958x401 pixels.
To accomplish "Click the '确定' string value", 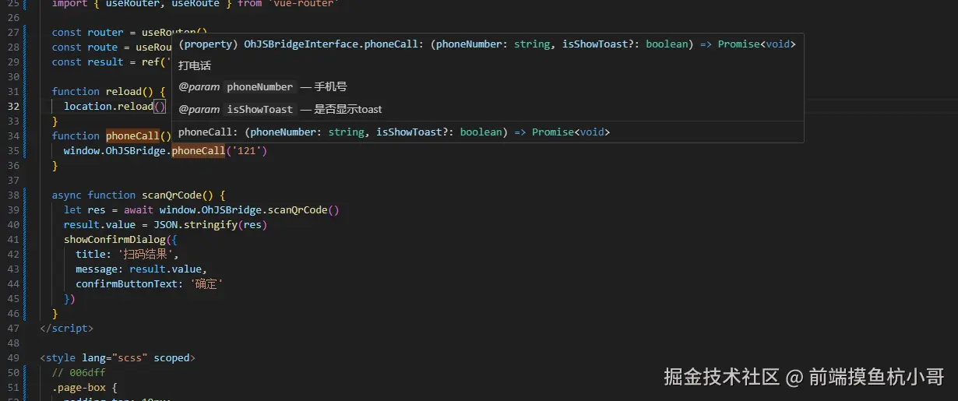I will [x=206, y=283].
